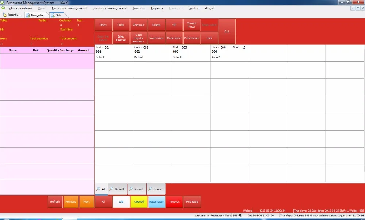Select table 003 cell
The height and width of the screenshot is (220, 365).
click(191, 53)
